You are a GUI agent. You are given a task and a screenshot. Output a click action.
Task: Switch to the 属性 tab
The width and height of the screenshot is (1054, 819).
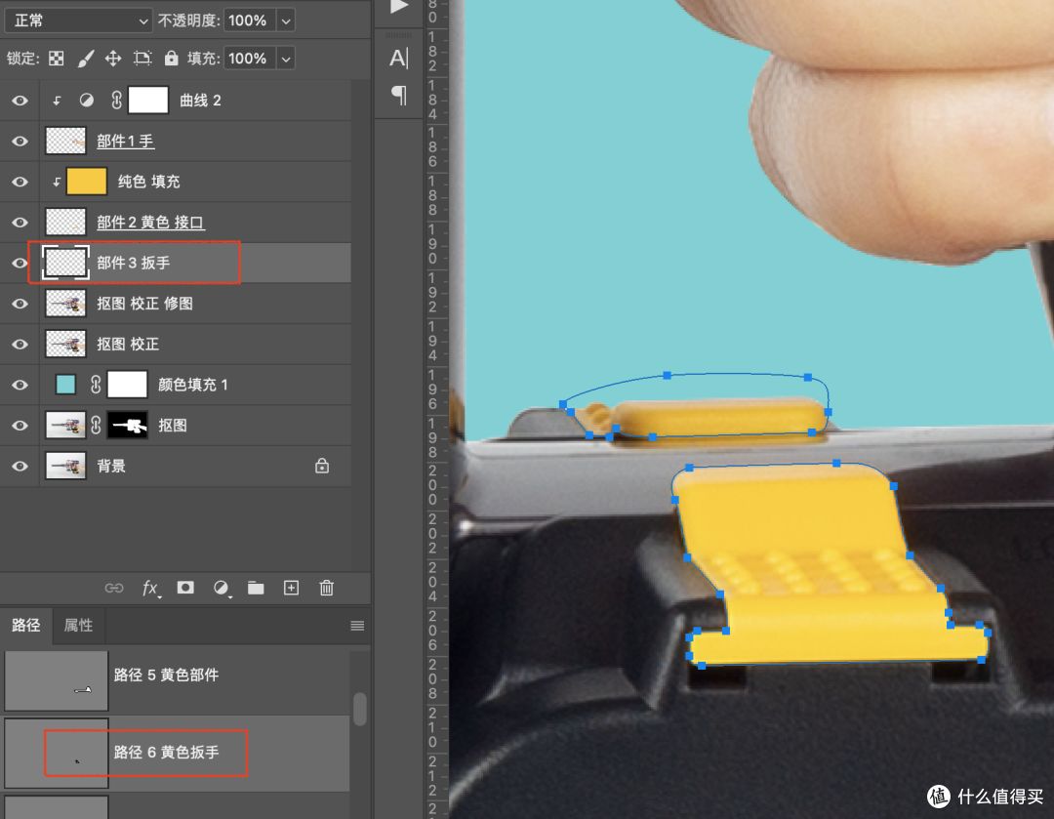pos(78,626)
